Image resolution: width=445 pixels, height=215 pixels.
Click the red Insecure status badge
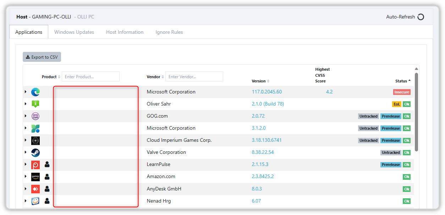(x=402, y=92)
